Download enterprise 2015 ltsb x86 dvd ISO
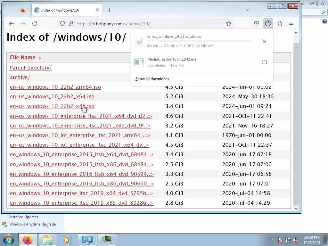328x246 pixels. (82, 164)
